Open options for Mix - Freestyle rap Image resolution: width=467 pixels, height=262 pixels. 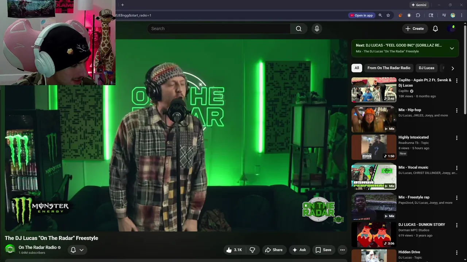click(x=456, y=198)
